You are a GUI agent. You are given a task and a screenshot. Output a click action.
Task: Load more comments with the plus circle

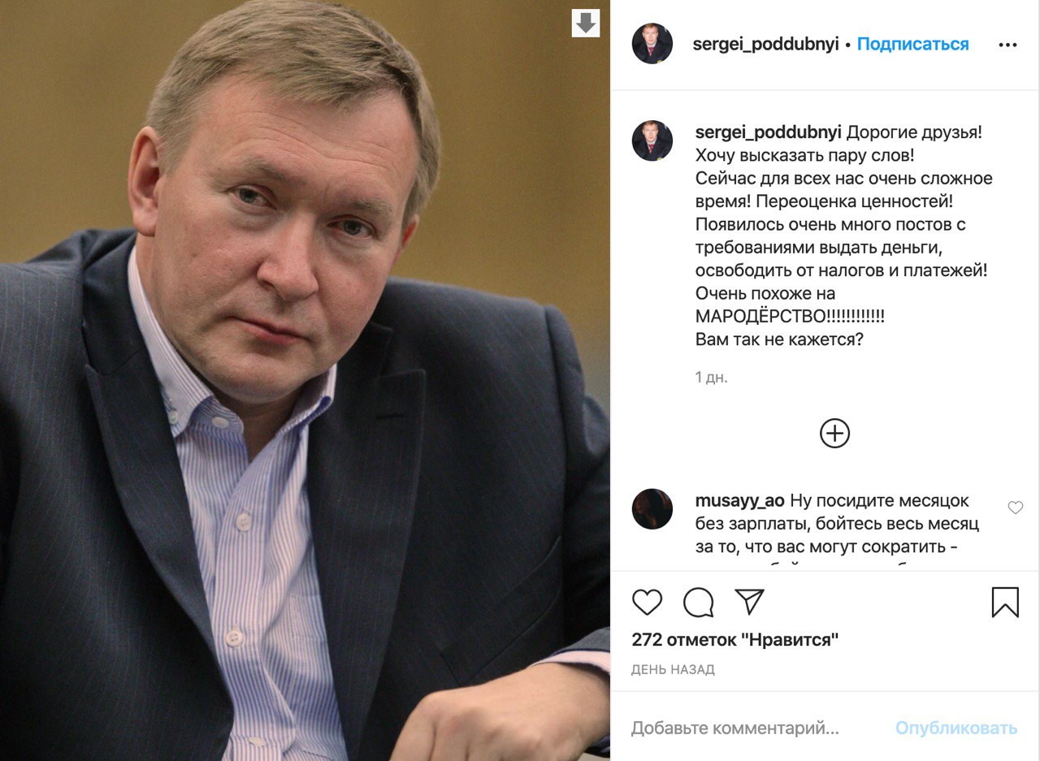[x=834, y=433]
